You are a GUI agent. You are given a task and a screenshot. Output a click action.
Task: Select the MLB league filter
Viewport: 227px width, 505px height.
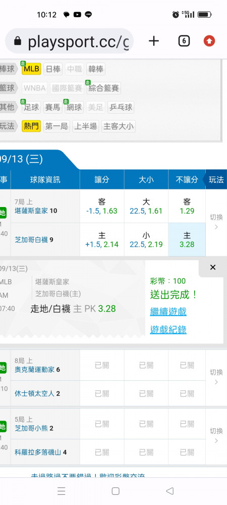coord(31,69)
